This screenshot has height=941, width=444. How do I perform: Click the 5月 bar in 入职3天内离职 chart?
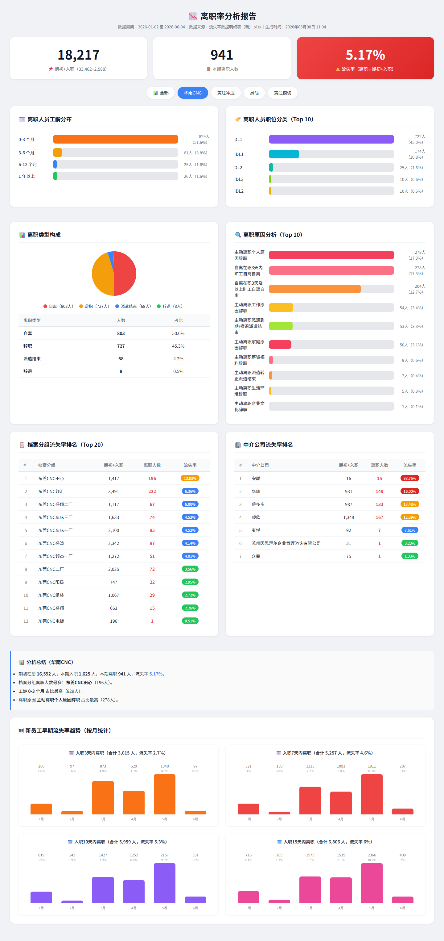click(165, 794)
